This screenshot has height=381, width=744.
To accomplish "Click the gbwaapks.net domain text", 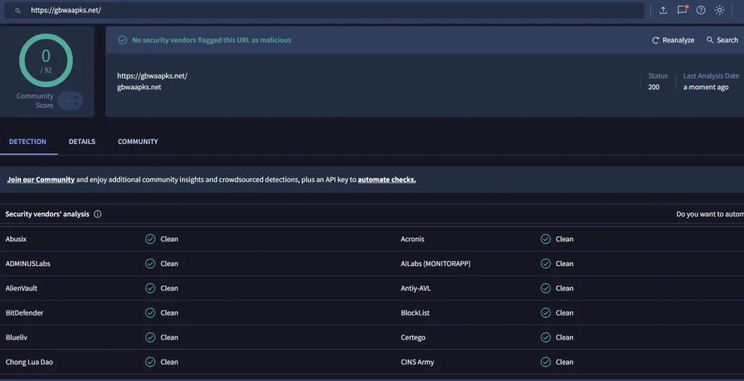I will [139, 87].
